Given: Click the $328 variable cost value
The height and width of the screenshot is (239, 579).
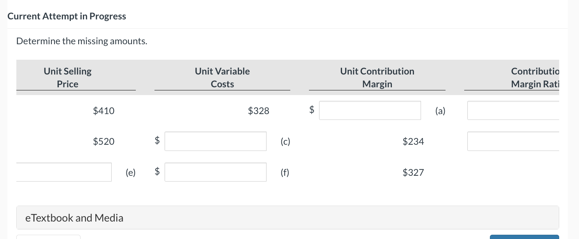Looking at the screenshot, I should [x=258, y=111].
